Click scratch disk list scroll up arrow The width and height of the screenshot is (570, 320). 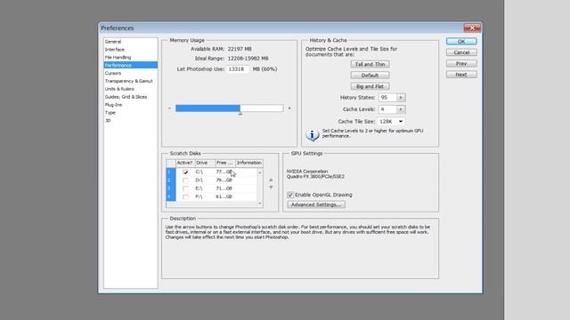click(259, 172)
